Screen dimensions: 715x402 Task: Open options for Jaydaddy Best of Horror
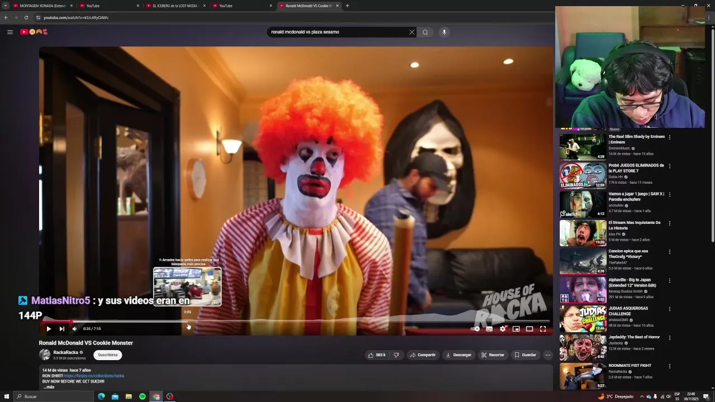670,338
